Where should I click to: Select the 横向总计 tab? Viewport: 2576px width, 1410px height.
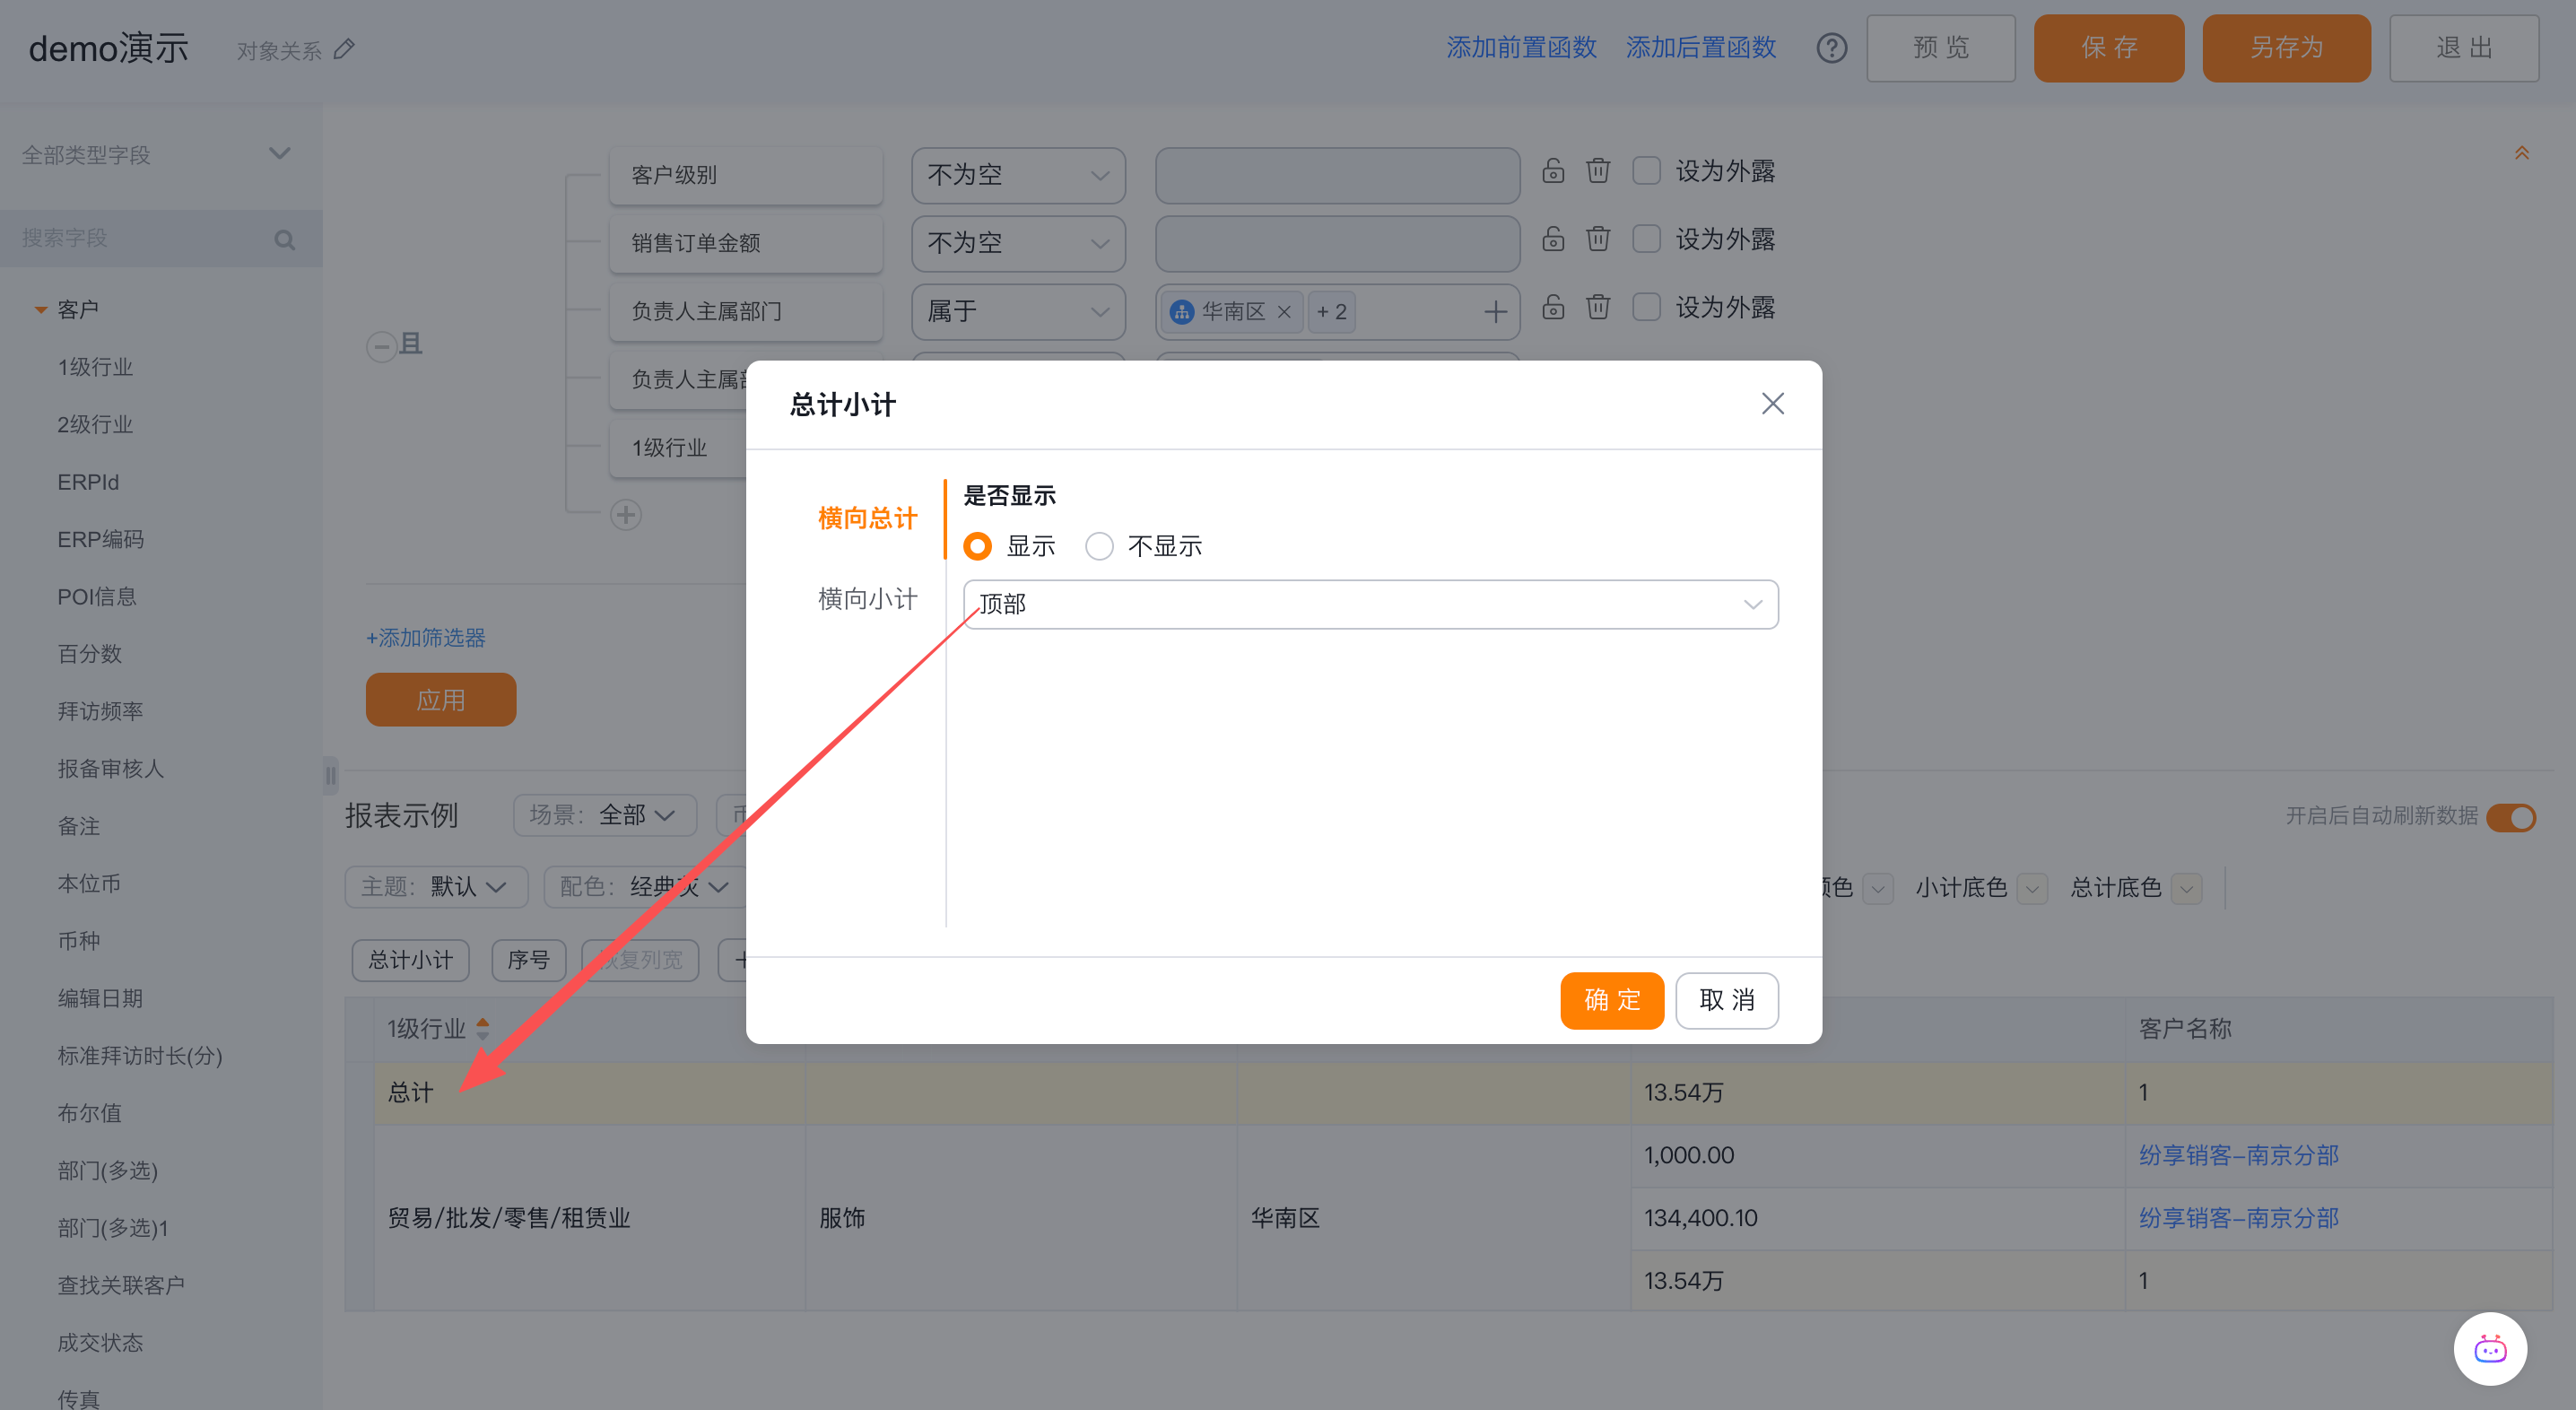tap(867, 518)
